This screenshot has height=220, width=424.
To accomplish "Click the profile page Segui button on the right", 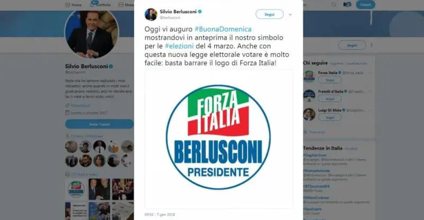I will coord(352,45).
